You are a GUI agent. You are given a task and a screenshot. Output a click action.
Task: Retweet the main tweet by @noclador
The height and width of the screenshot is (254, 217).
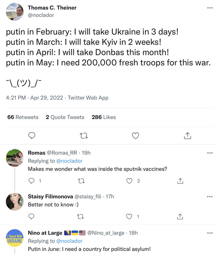tap(84, 136)
